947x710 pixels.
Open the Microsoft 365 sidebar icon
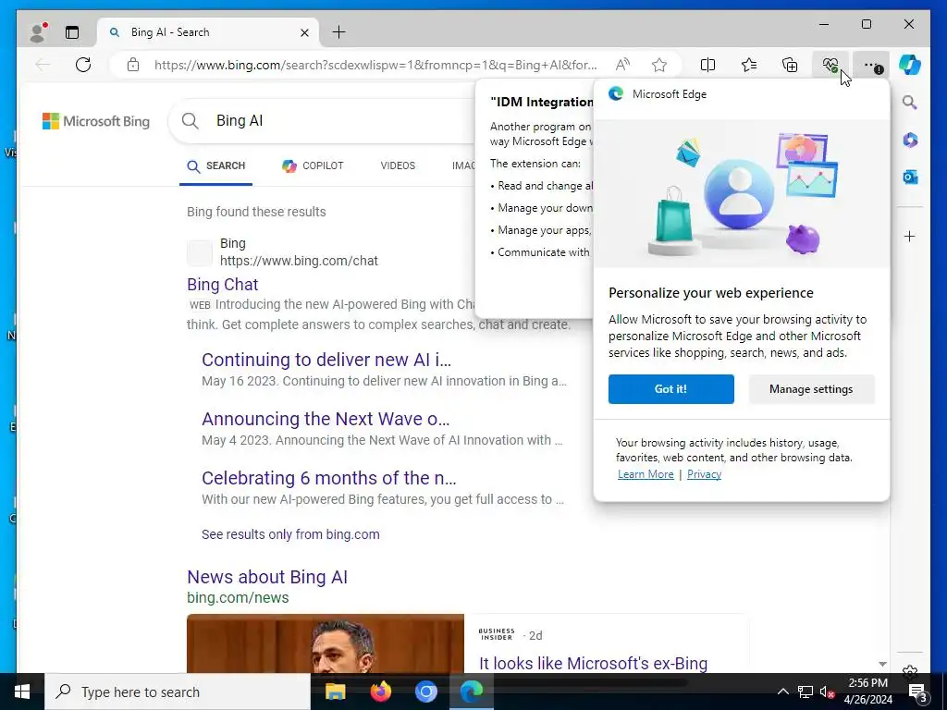[910, 141]
